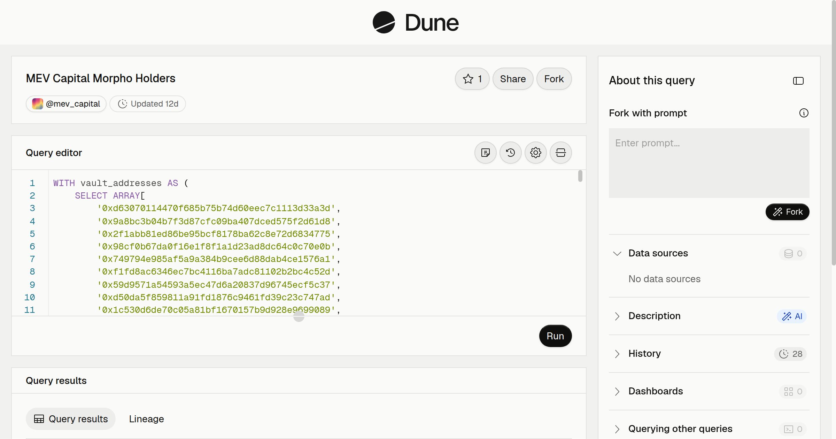Screen dimensions: 836x439
Task: Click the History count badge showing 28
Action: coord(790,354)
